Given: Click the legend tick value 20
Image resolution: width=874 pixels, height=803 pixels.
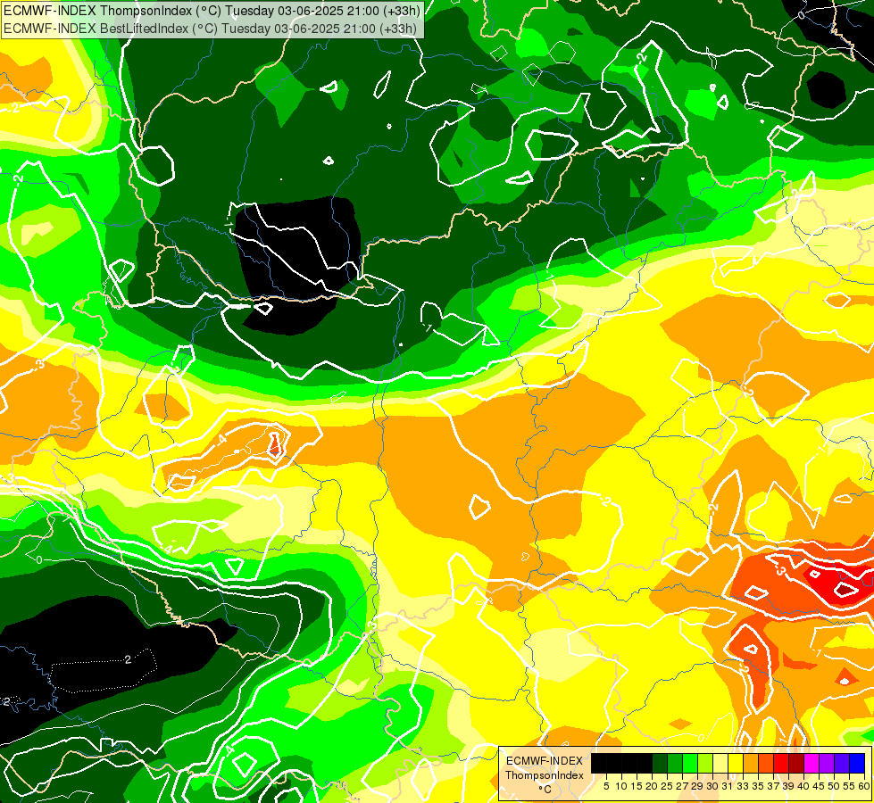Looking at the screenshot, I should (x=652, y=786).
